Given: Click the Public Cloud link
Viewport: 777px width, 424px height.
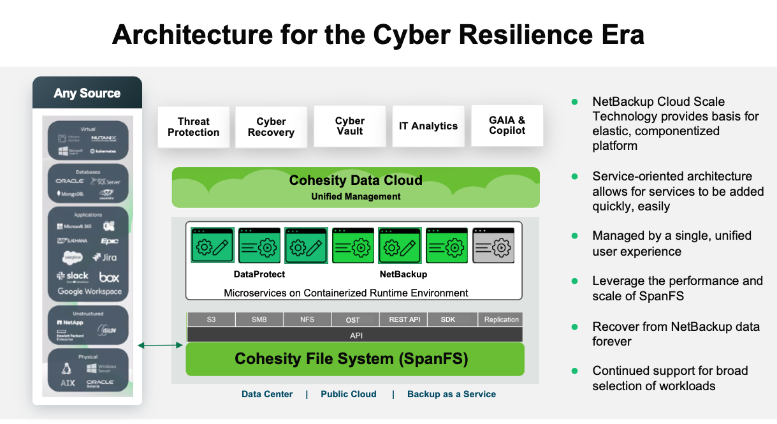Looking at the screenshot, I should click(349, 394).
